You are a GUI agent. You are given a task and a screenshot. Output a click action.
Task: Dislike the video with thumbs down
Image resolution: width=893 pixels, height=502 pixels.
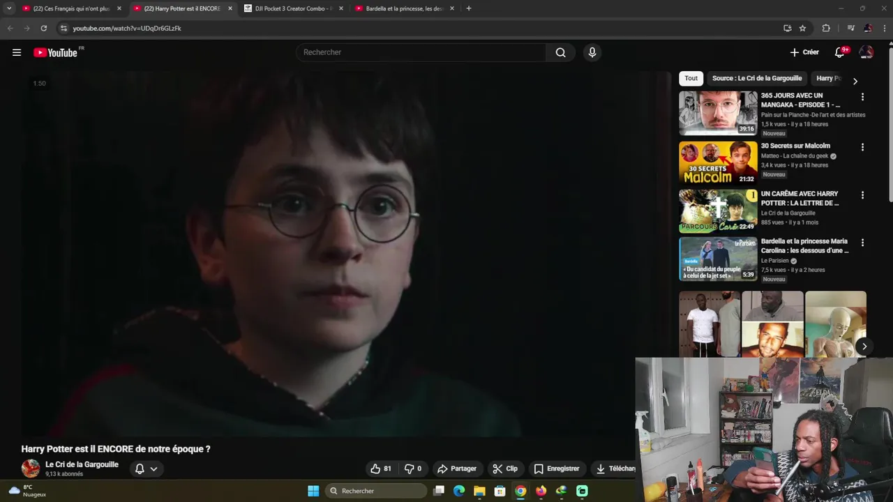[x=414, y=469]
